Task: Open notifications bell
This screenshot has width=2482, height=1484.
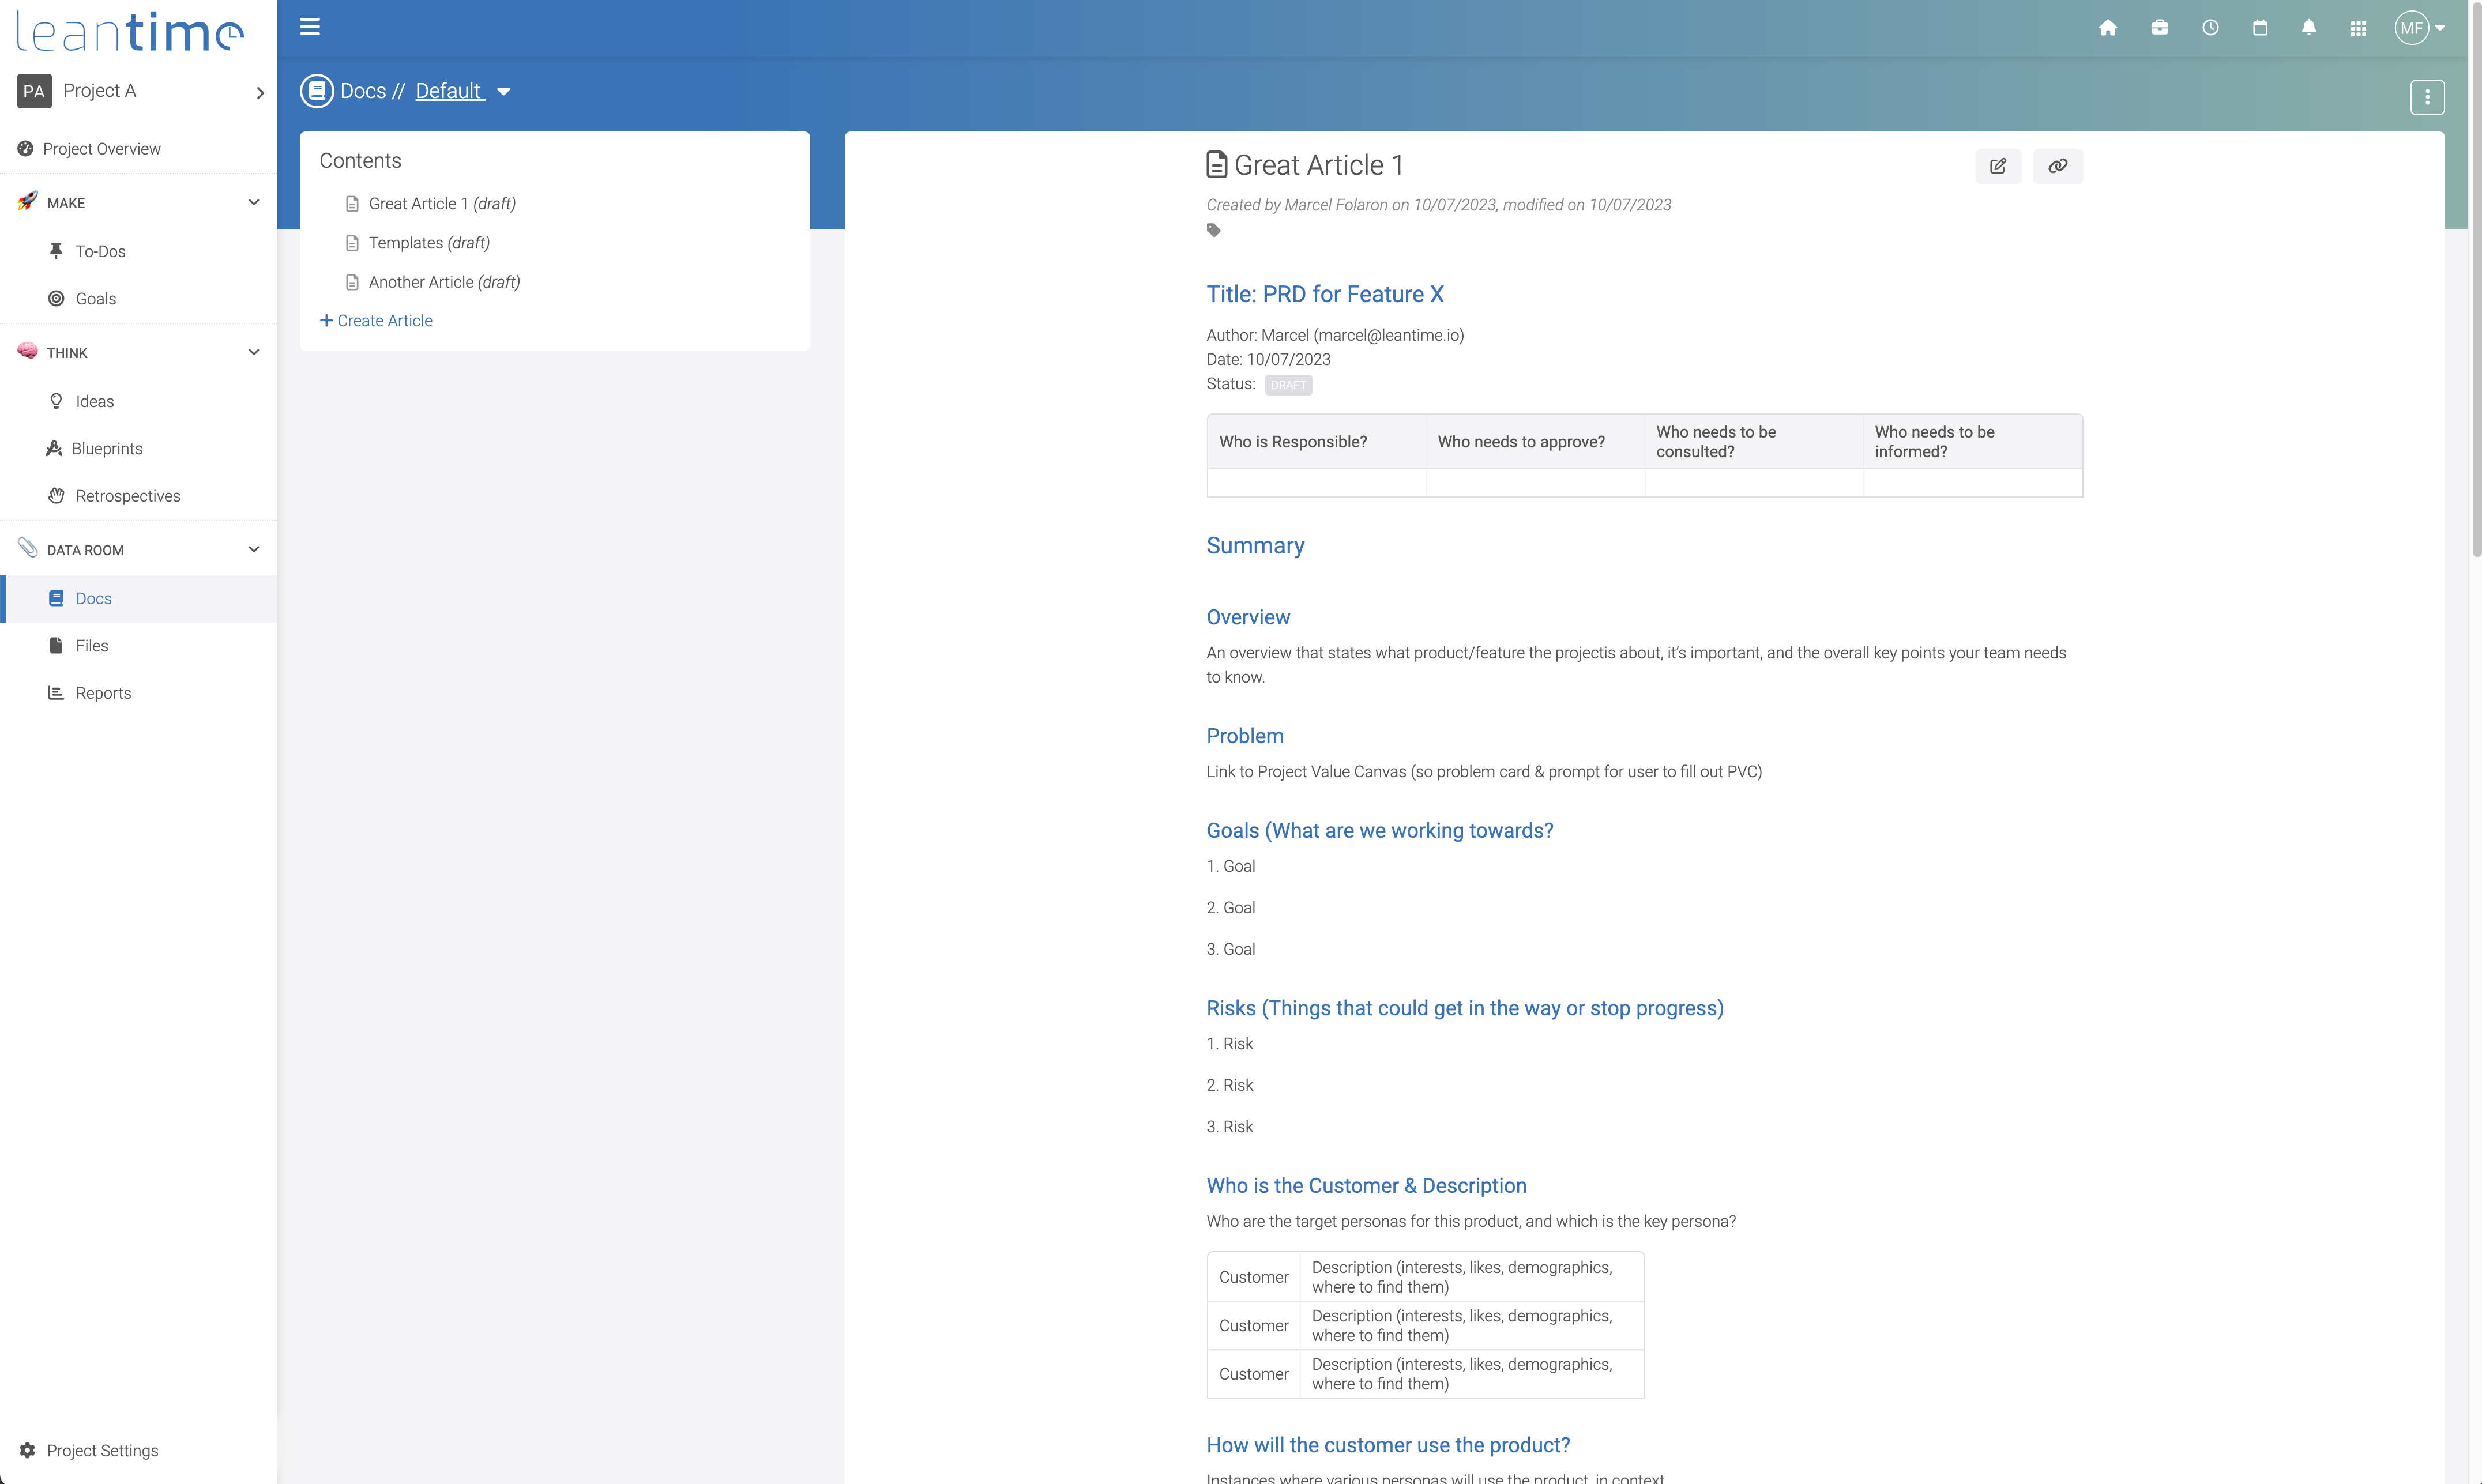Action: 2309,28
